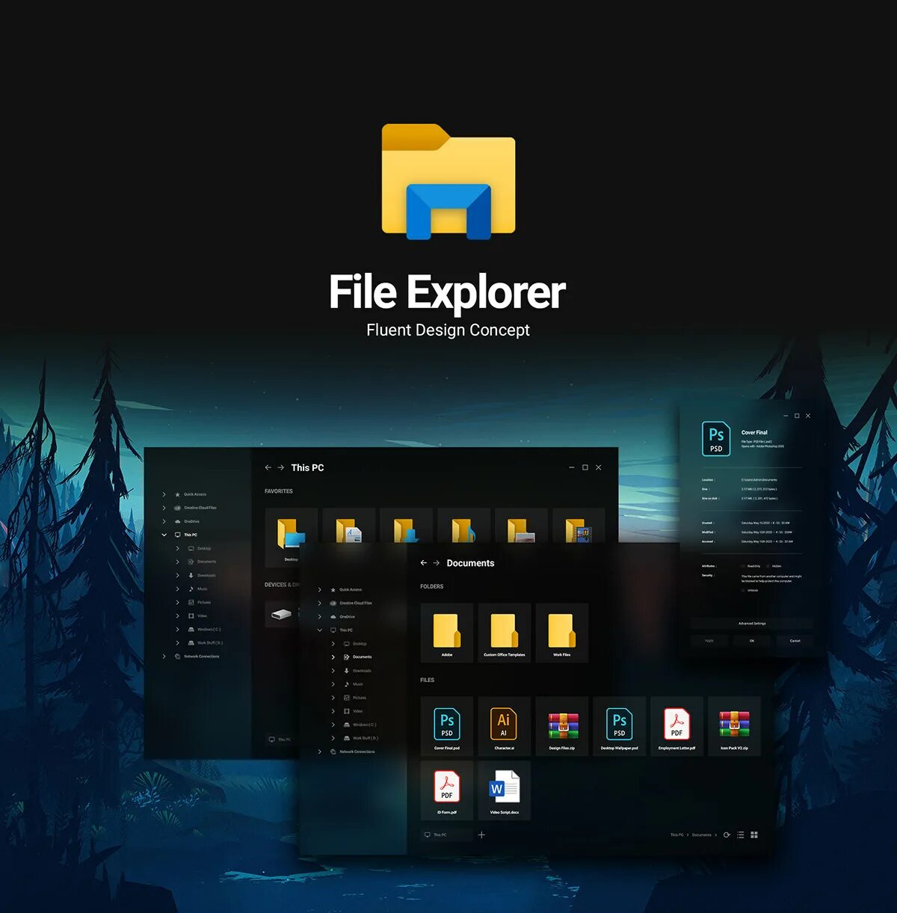
Task: Open the Character.ai Illustrator file
Action: coord(504,726)
